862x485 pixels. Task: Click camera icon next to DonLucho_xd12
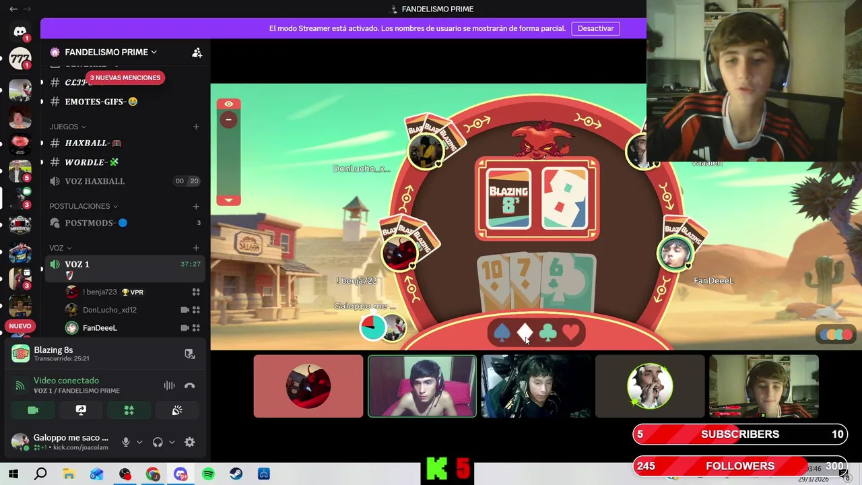click(185, 310)
